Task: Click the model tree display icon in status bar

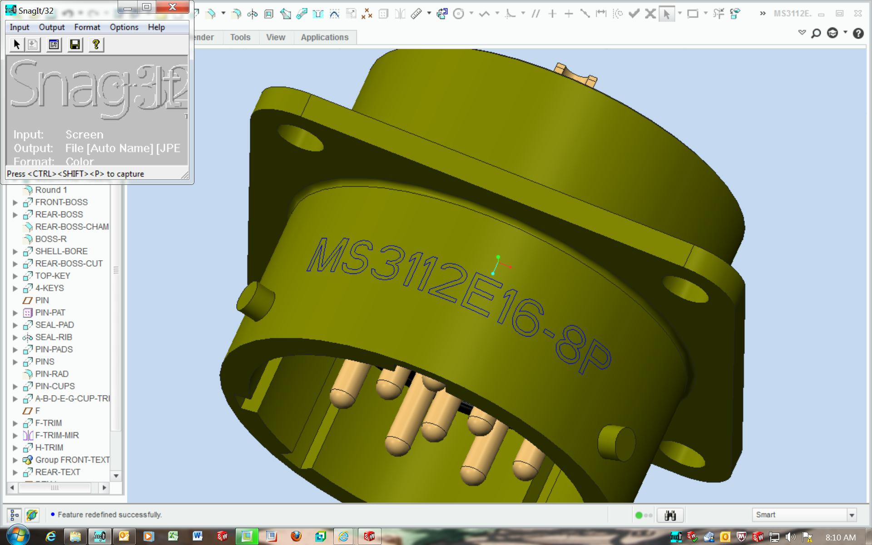Action: pyautogui.click(x=15, y=515)
